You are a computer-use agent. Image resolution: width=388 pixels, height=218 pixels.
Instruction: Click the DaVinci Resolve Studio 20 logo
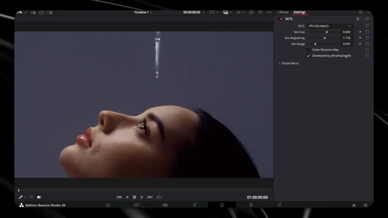tap(22, 205)
